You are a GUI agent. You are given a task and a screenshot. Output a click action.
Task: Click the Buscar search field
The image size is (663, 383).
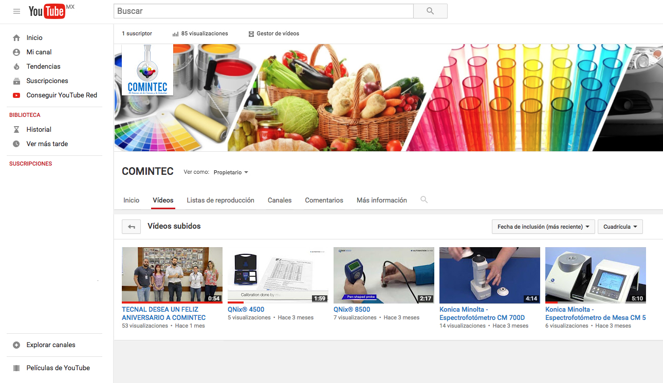[x=263, y=11]
